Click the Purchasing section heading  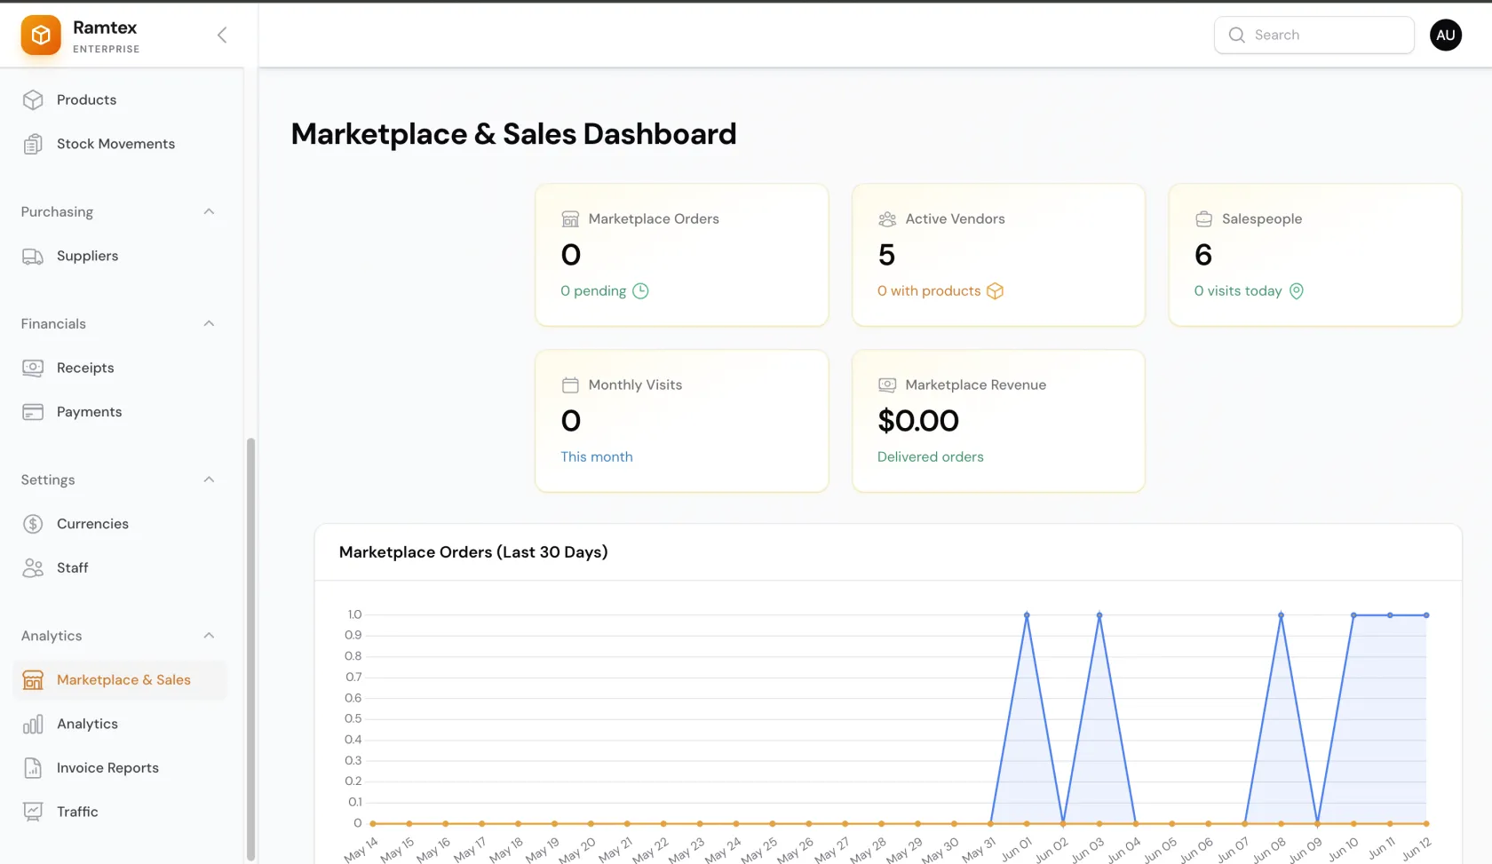point(57,211)
